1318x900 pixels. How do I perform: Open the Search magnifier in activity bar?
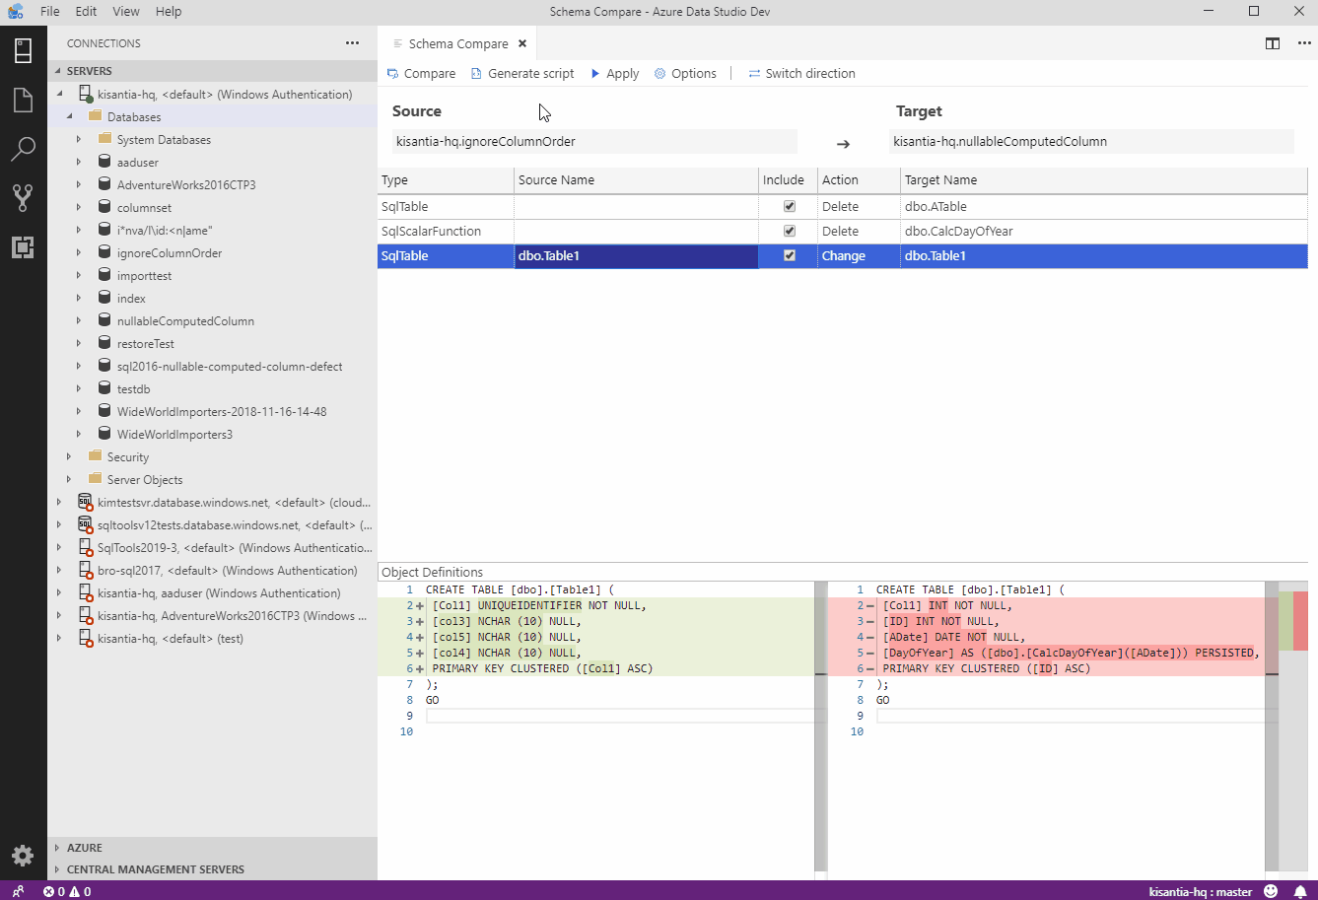[23, 149]
